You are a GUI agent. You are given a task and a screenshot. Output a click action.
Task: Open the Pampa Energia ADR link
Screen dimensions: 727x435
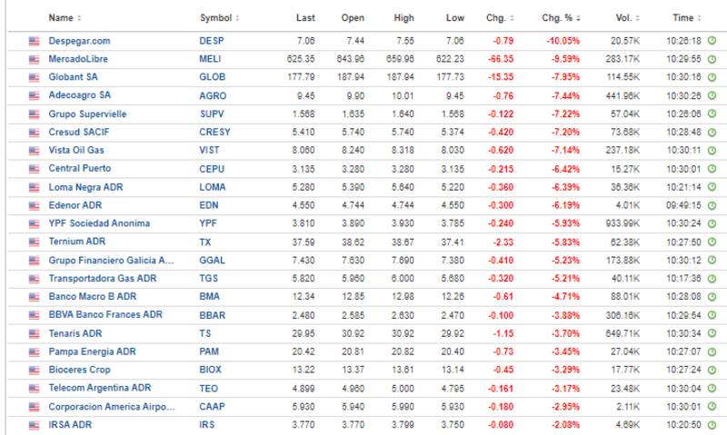(x=92, y=351)
